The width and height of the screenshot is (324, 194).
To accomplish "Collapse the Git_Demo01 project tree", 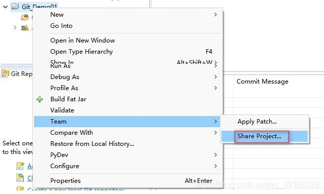I will 6,7.
